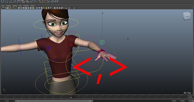The height and width of the screenshot is (102, 194).
Task: Open the Show panel menu
Action: (x=20, y=6)
